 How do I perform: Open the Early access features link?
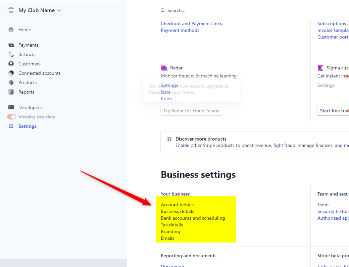point(333,265)
